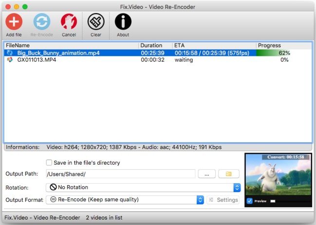Screen dimensions: 316x225
Task: Click the Output Path input field
Action: click(121, 173)
